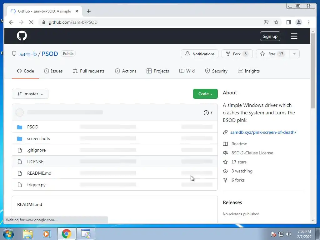Toggle the Chrome side panel icon
320x240 pixels.
pyautogui.click(x=288, y=22)
